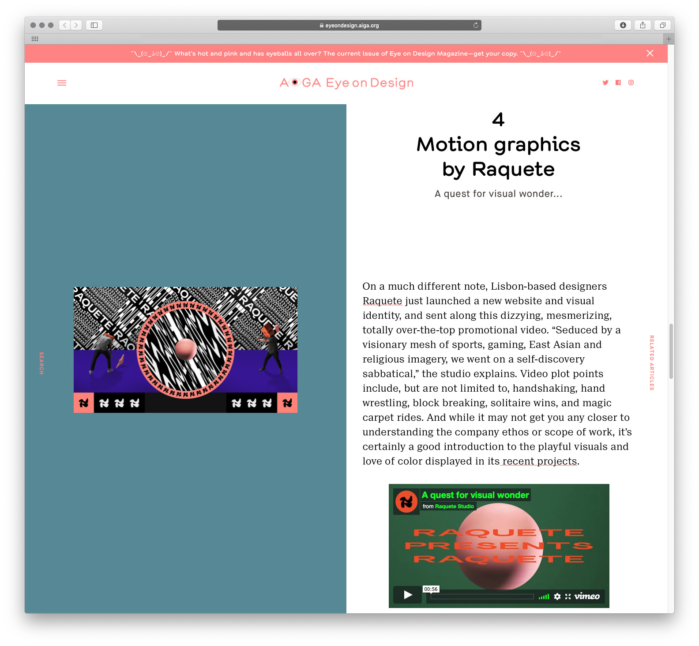This screenshot has height=646, width=699.
Task: Open the hamburger navigation menu
Action: (62, 83)
